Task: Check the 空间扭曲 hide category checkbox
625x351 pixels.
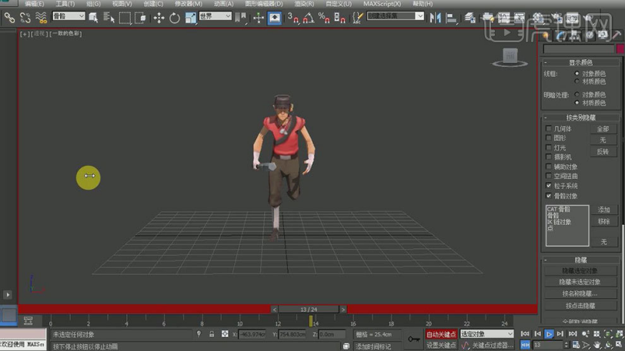Action: point(549,176)
